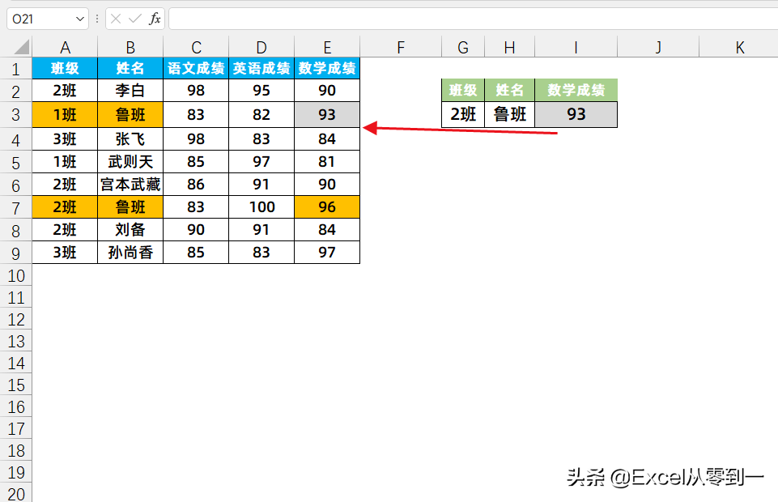The image size is (778, 502).
Task: Select column A header
Action: point(65,46)
